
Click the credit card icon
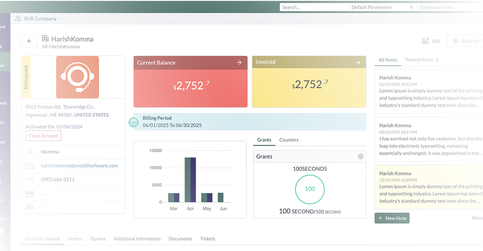[30, 194]
